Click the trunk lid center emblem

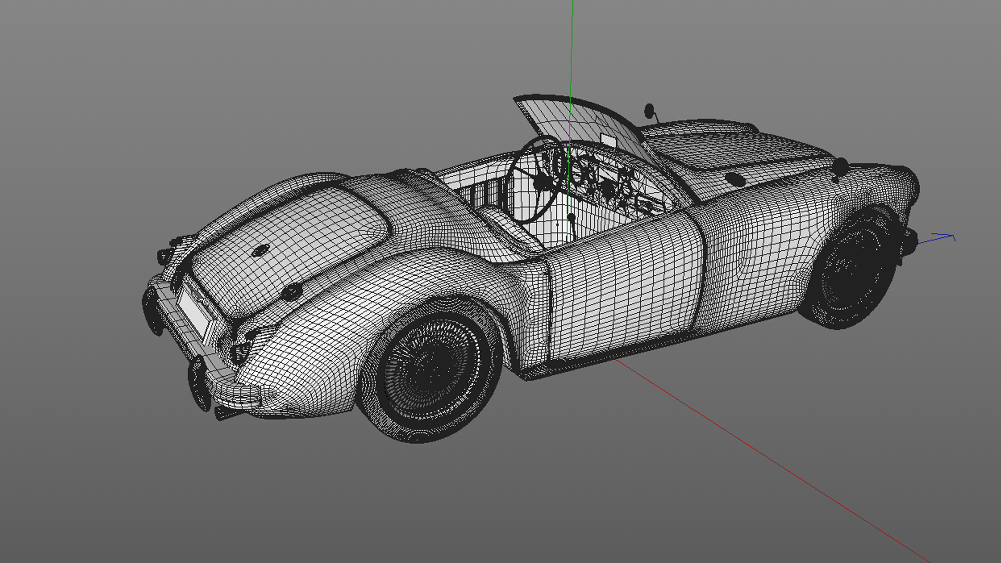pyautogui.click(x=260, y=251)
